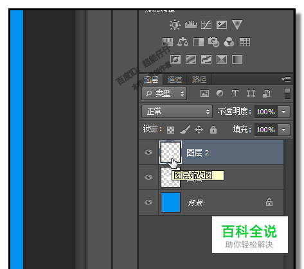Add a Black & White adjustment
Viewport: 304px width, 269px height.
click(x=199, y=42)
